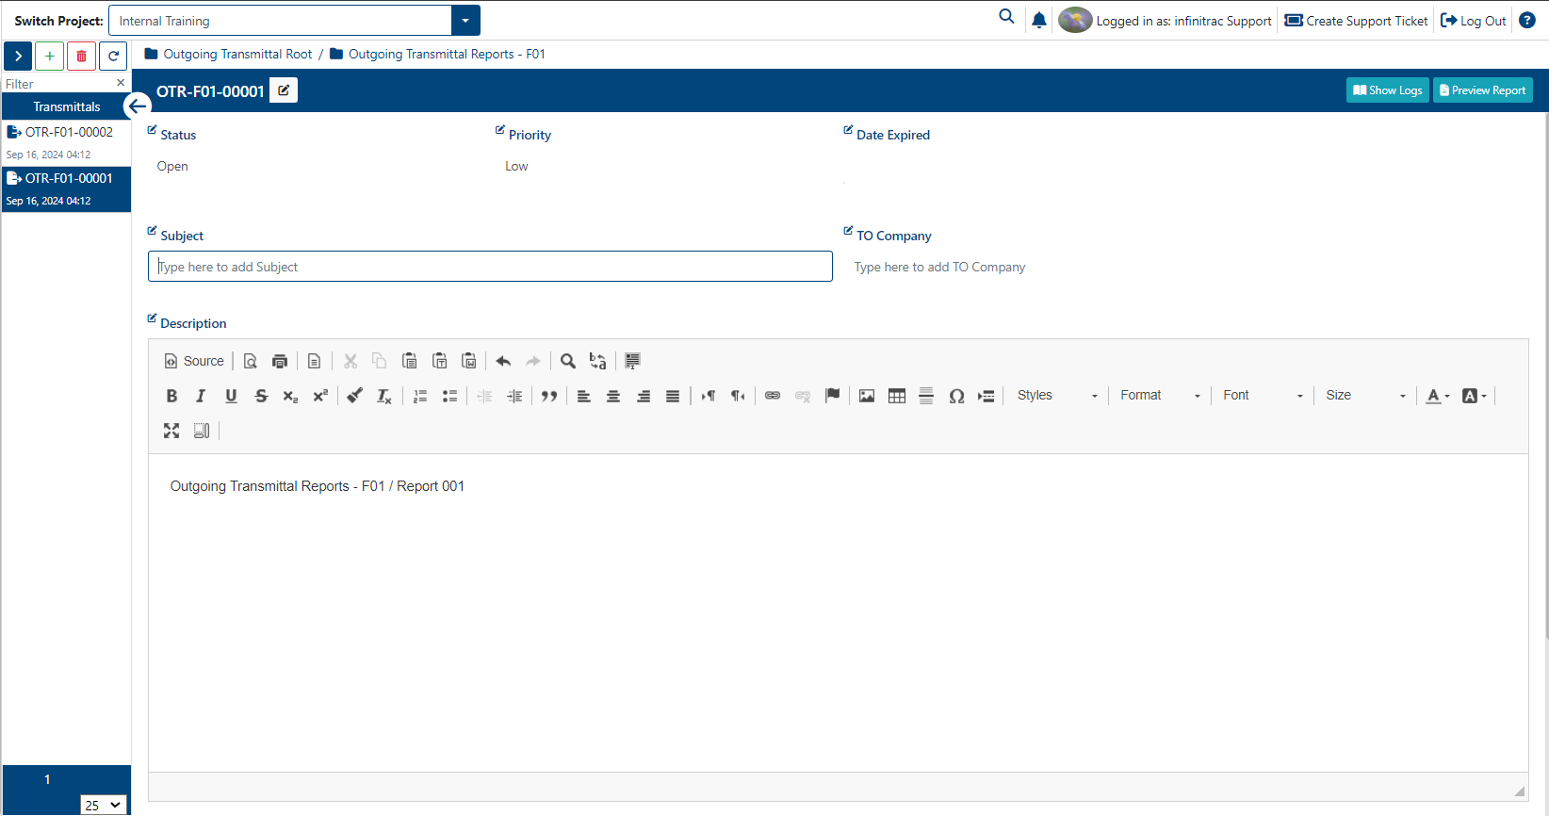Insert an image in editor
1549x816 pixels.
[867, 396]
